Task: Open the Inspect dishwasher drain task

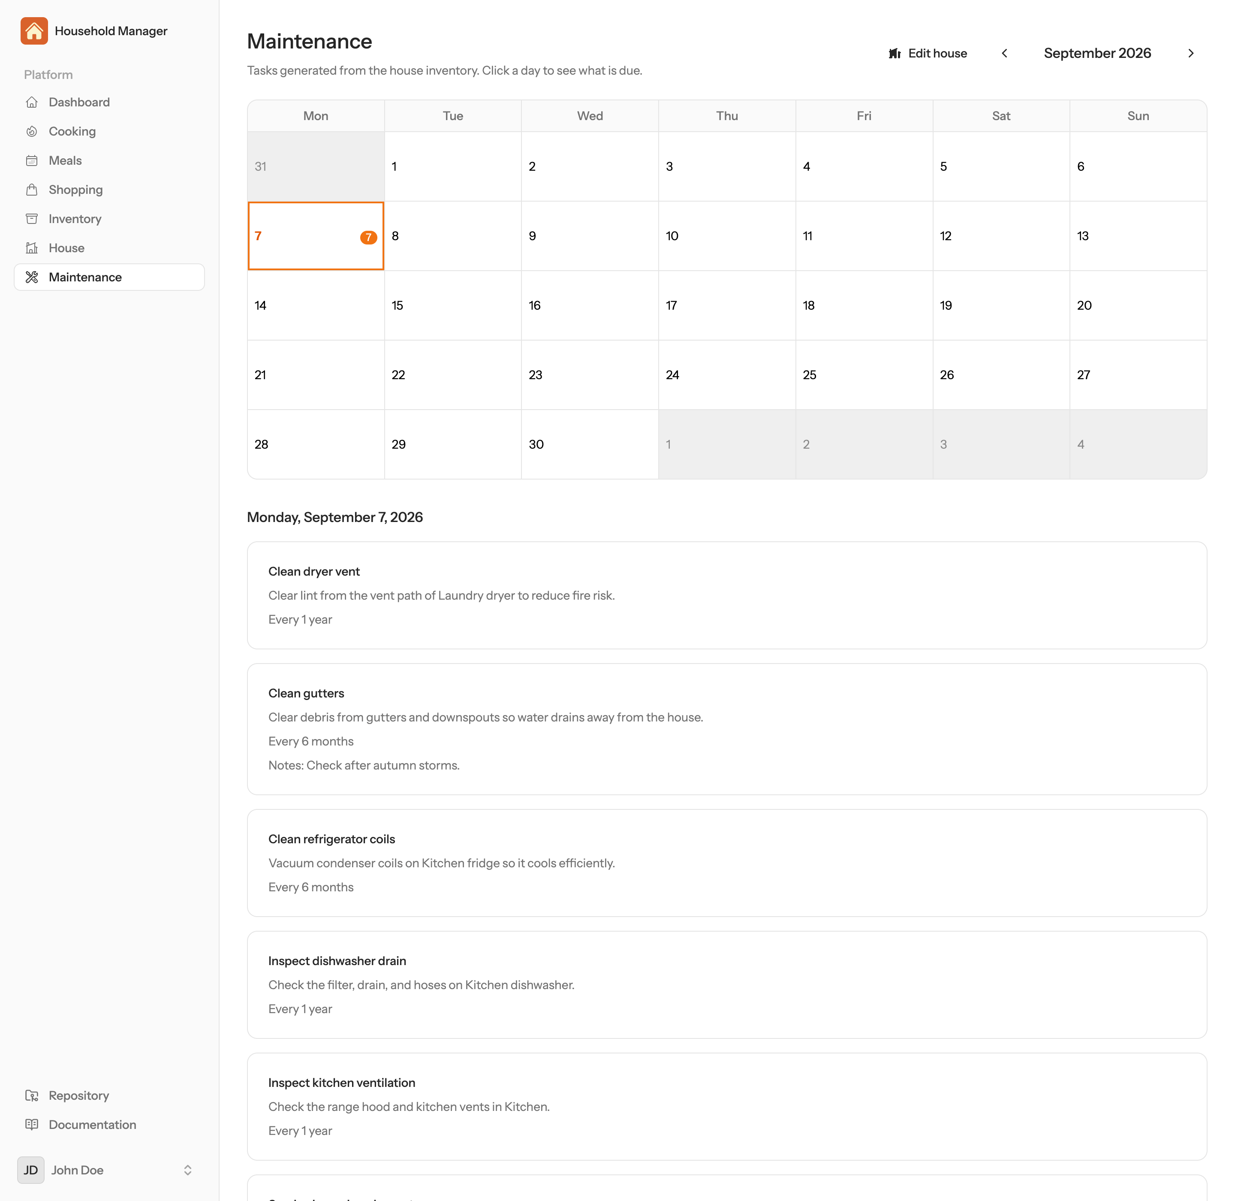Action: [x=726, y=985]
